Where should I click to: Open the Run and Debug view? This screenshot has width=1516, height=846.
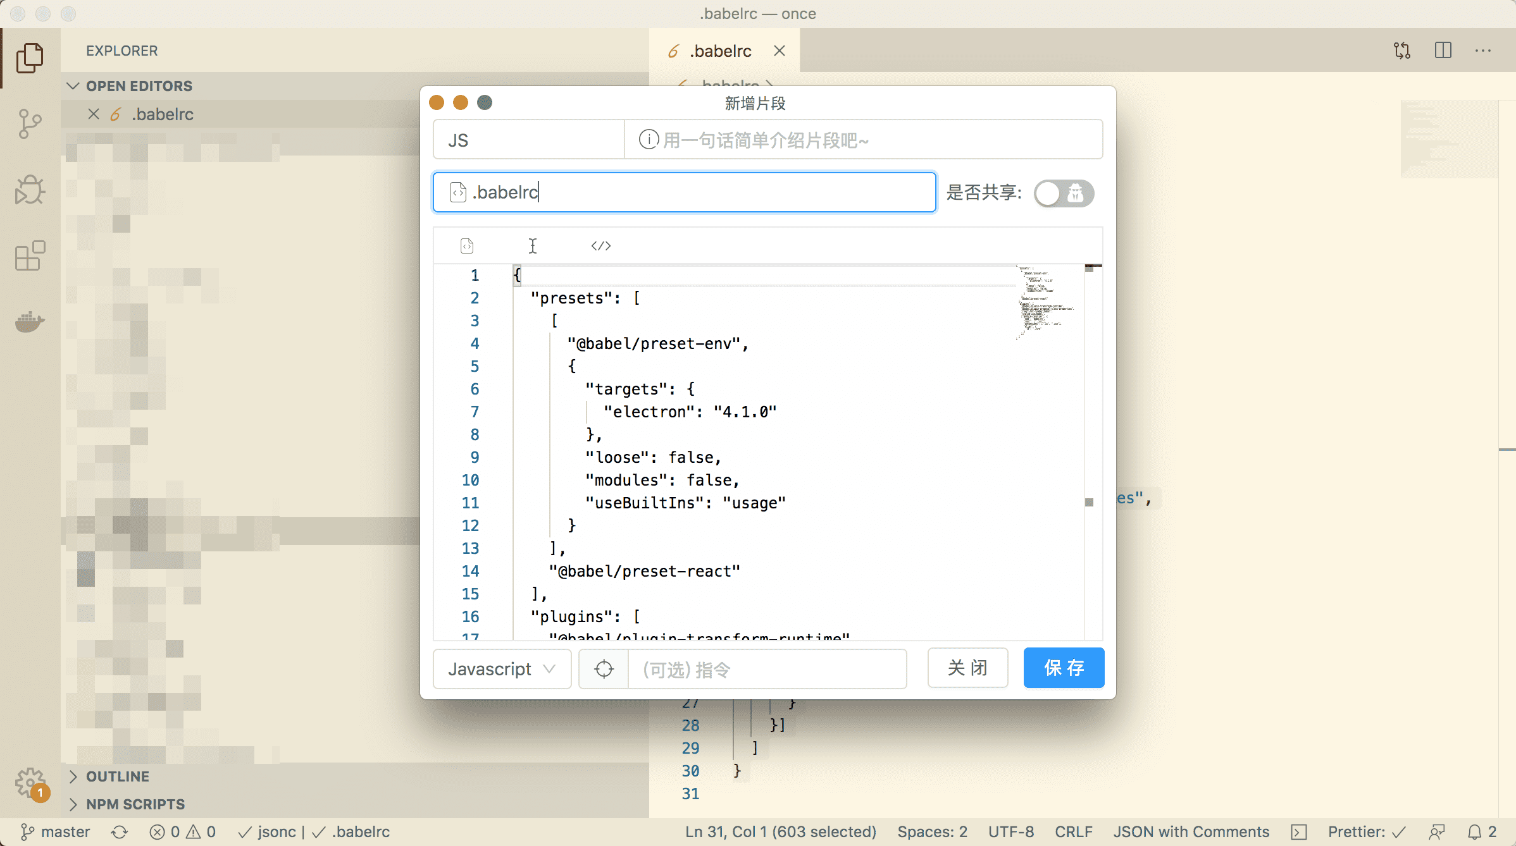[x=30, y=190]
